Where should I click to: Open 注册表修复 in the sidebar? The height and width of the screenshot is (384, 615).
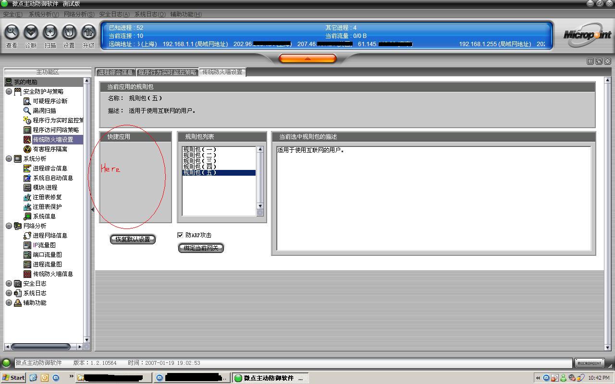click(x=47, y=197)
